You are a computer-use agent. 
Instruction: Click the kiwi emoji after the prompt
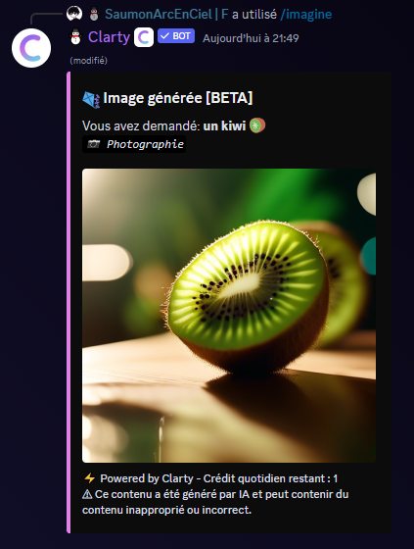click(257, 125)
